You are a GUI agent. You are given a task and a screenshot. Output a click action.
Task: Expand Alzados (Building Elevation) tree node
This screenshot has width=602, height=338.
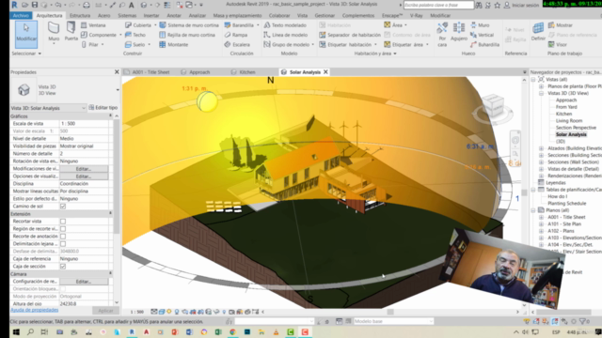click(542, 148)
